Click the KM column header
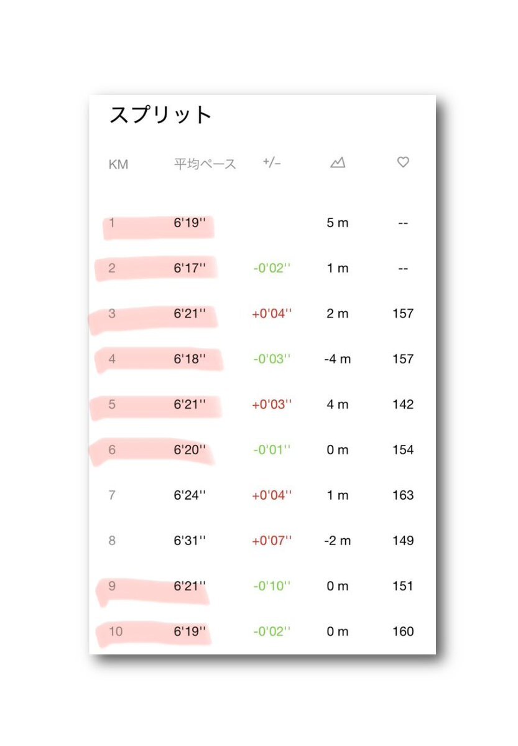Viewport: 518px width, 746px height. (118, 165)
